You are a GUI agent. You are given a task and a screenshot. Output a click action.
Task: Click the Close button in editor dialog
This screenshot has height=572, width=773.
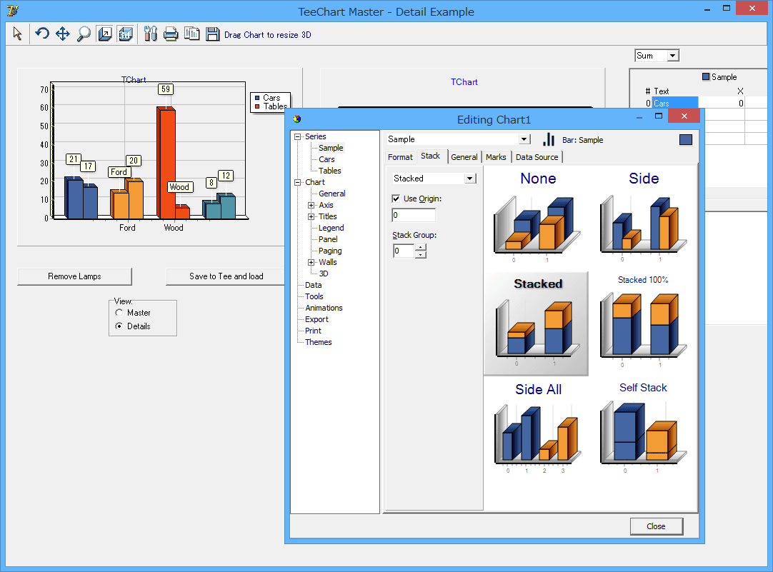(x=656, y=526)
